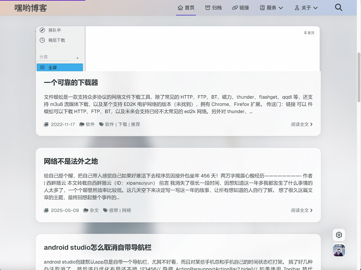Click the home icon beside 首页
This screenshot has width=361, height=270.
pyautogui.click(x=180, y=8)
